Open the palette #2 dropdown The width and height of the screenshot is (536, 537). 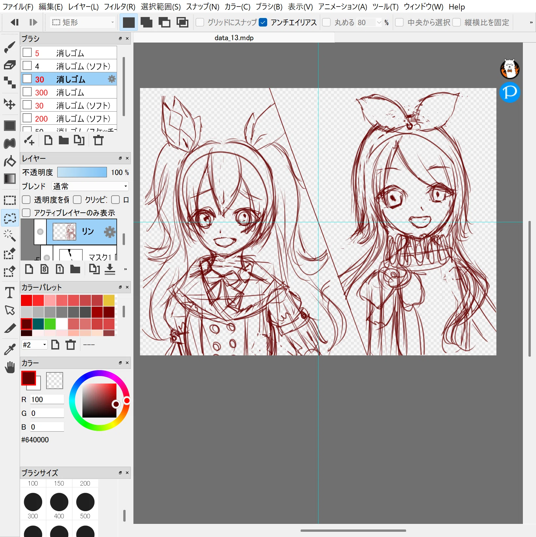[34, 345]
